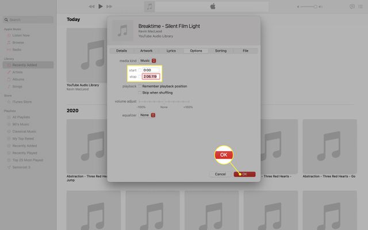Enable the stop time checkbox
Image resolution: width=368 pixels, height=230 pixels.
[140, 76]
